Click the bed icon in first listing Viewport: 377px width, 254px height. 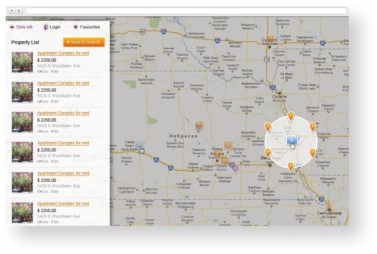(46, 72)
